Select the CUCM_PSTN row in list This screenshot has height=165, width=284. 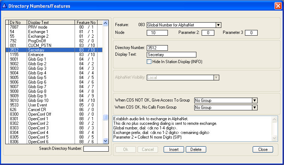pos(53,45)
